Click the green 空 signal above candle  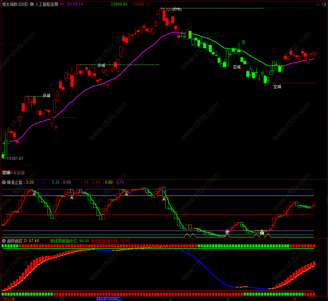tap(243, 42)
